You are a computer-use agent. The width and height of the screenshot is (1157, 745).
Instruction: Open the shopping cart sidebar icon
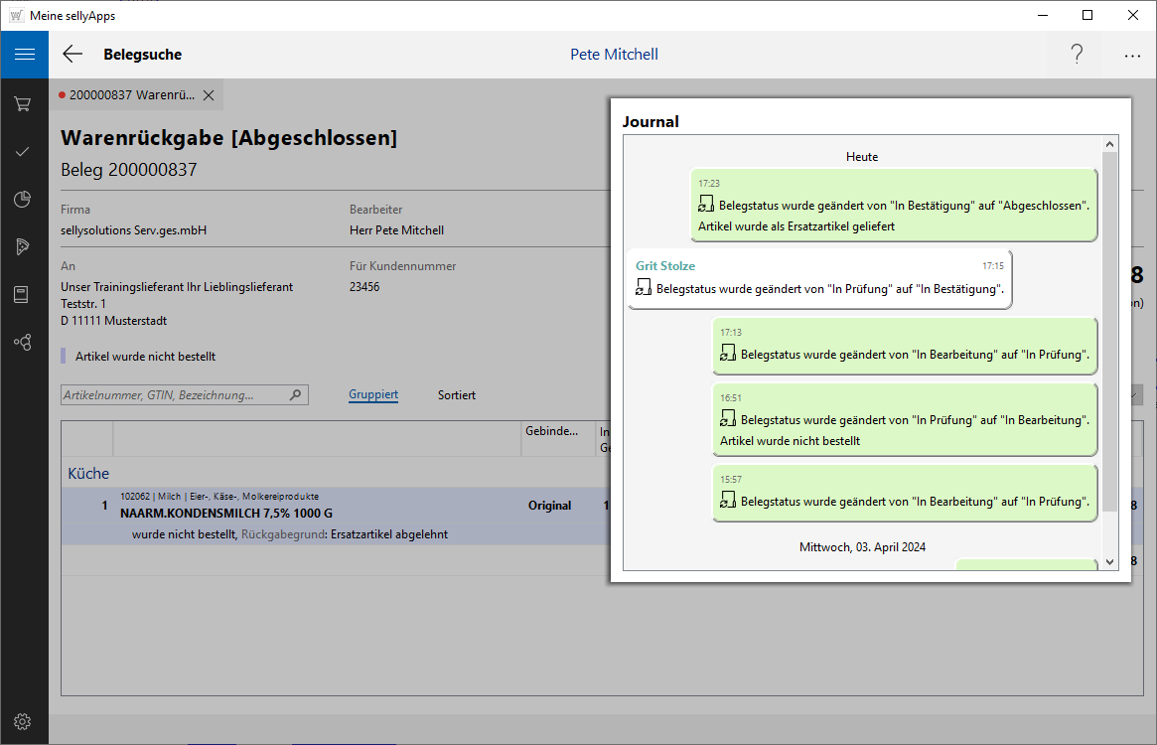tap(23, 103)
